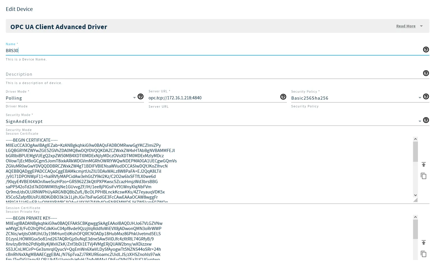430x264 pixels.
Task: Click the certificate text area resize handle
Action: coord(415,200)
